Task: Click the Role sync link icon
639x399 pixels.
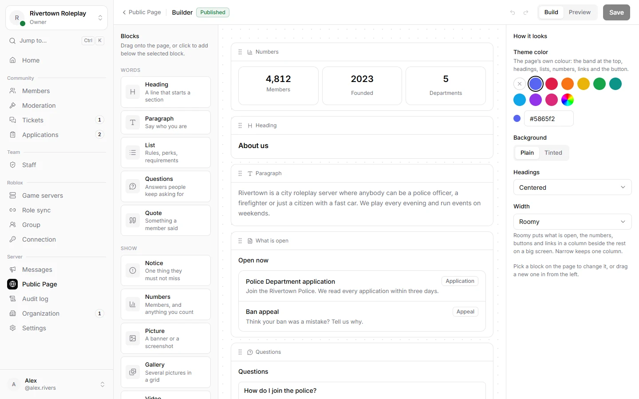Action: pyautogui.click(x=13, y=210)
